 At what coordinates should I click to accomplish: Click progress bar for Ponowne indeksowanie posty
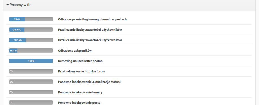click(x=31, y=102)
